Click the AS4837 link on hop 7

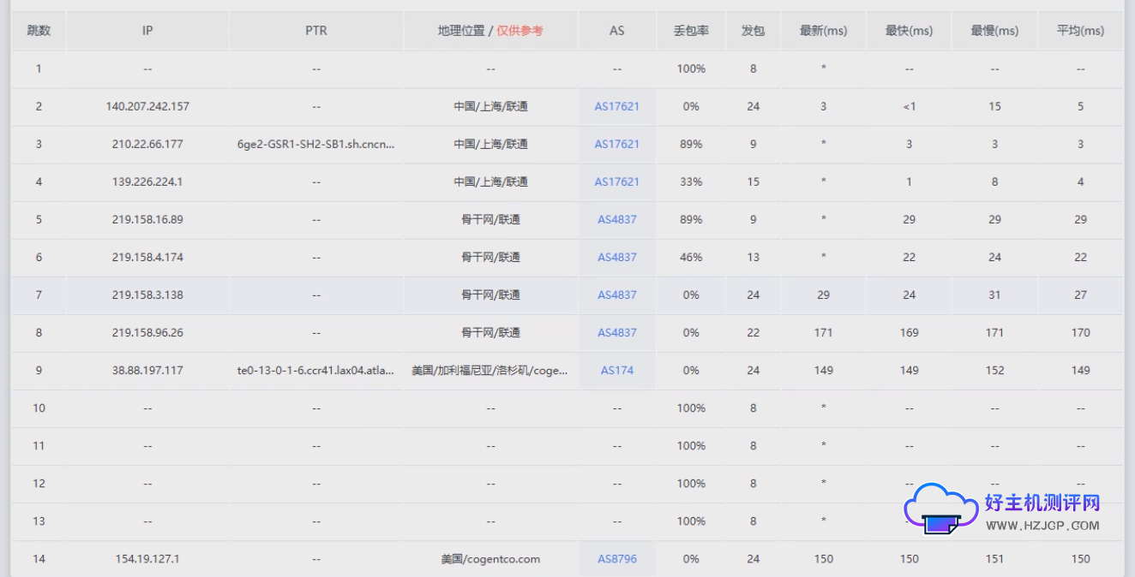(x=616, y=294)
